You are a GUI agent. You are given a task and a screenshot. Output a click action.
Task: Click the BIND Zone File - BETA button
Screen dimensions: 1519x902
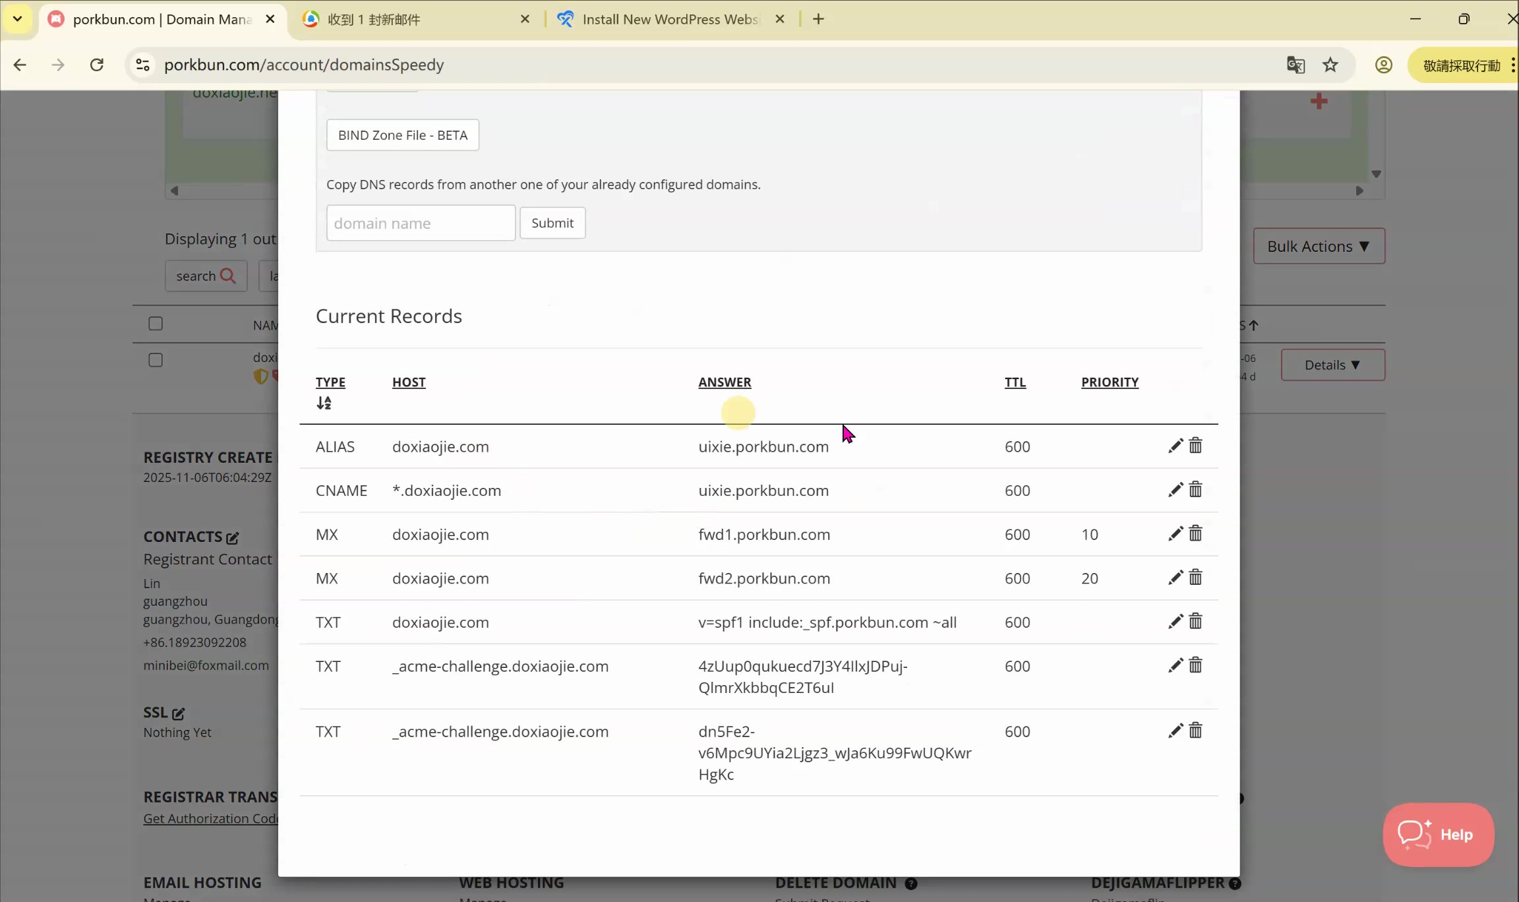(x=402, y=135)
